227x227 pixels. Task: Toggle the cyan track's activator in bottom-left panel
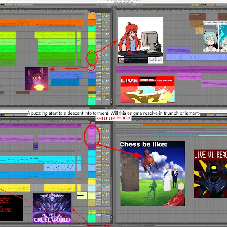(104, 157)
